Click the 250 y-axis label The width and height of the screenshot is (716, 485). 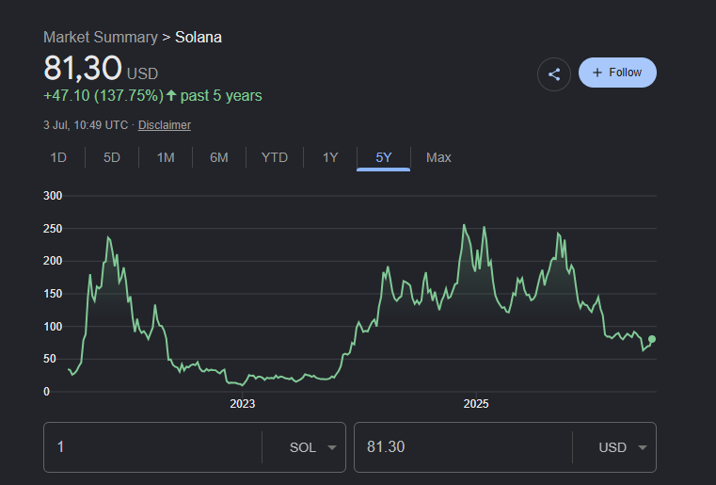(53, 229)
